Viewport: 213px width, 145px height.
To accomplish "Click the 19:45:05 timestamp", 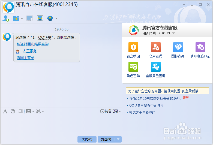I will click(62, 29).
